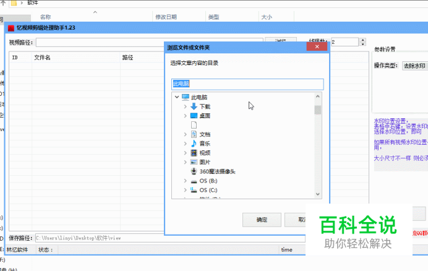Image resolution: width=428 pixels, height=271 pixels.
Task: Close the 浏览文件或文件夹 dialog
Action: pyautogui.click(x=317, y=47)
